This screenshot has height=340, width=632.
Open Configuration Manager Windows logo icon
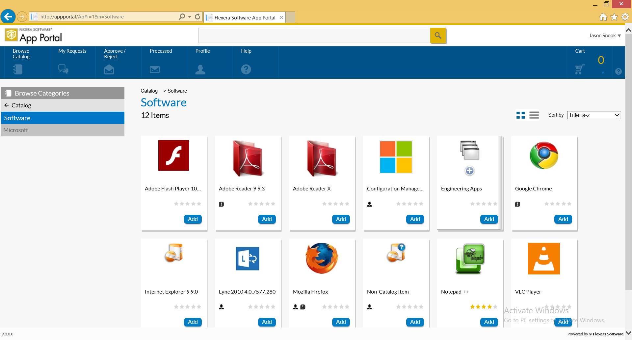pyautogui.click(x=396, y=157)
